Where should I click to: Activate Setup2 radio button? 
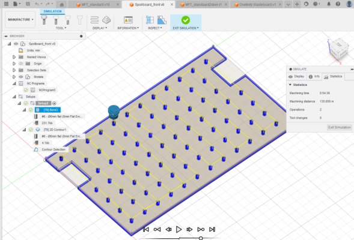pyautogui.click(x=54, y=103)
